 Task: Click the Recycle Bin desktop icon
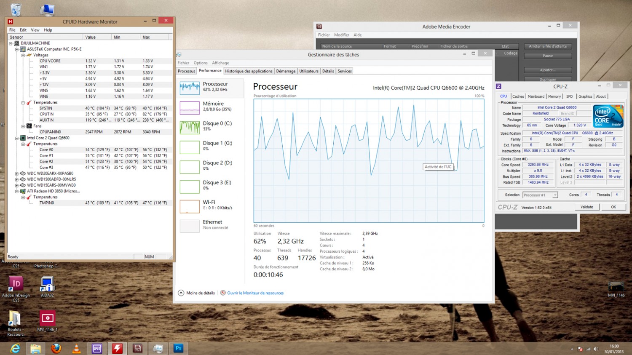pyautogui.click(x=16, y=9)
